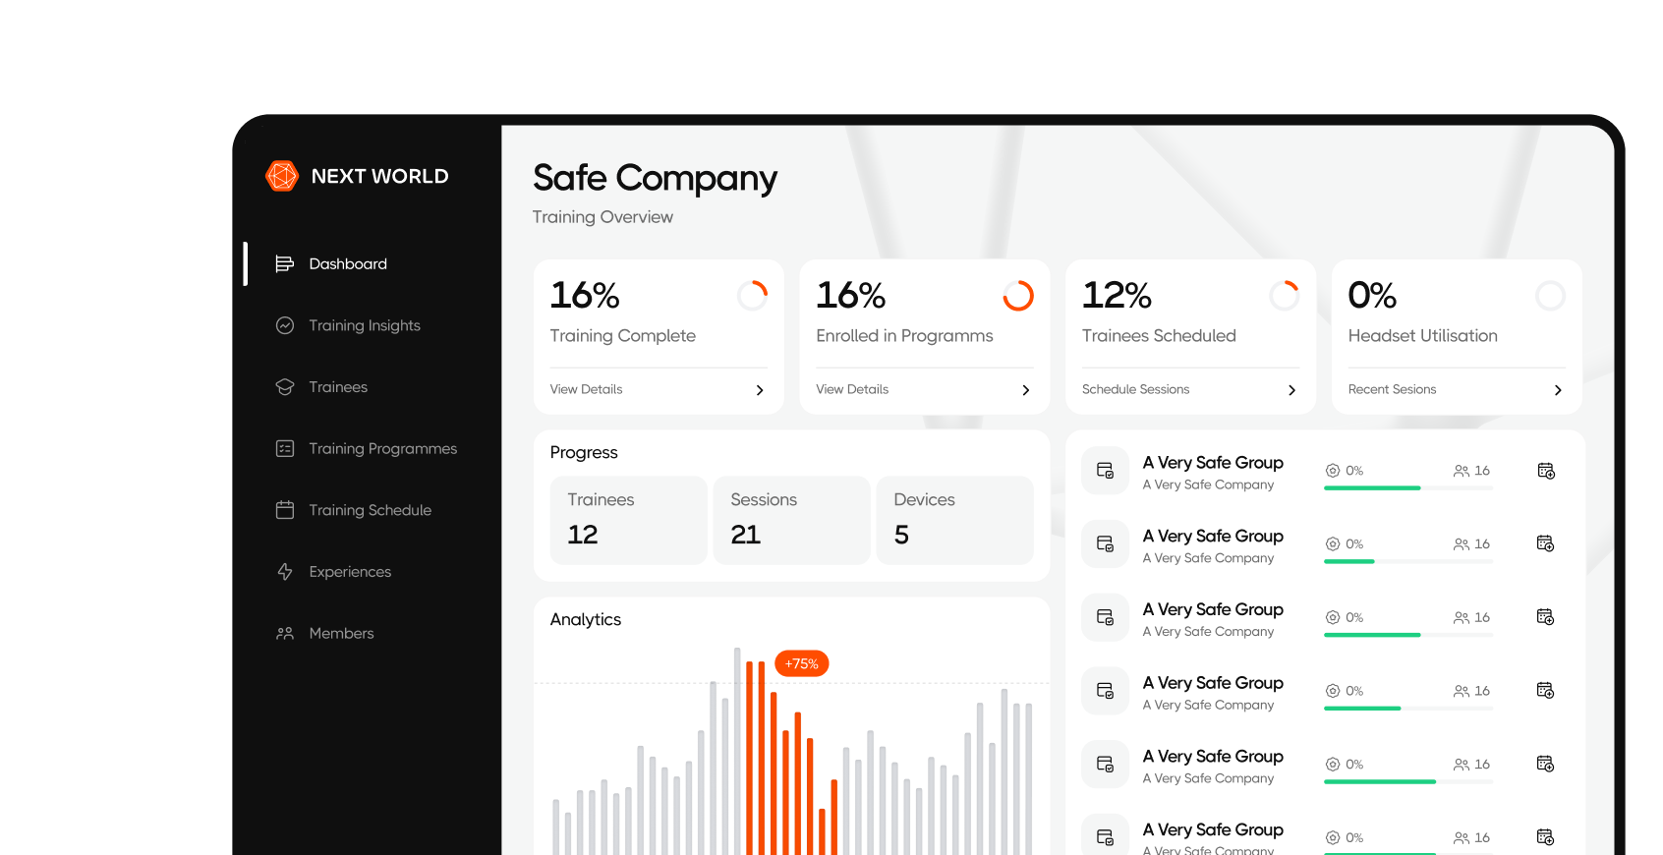Click schedule calendar icon in fourth group row
Screen dimensions: 1663x855
(x=1546, y=690)
